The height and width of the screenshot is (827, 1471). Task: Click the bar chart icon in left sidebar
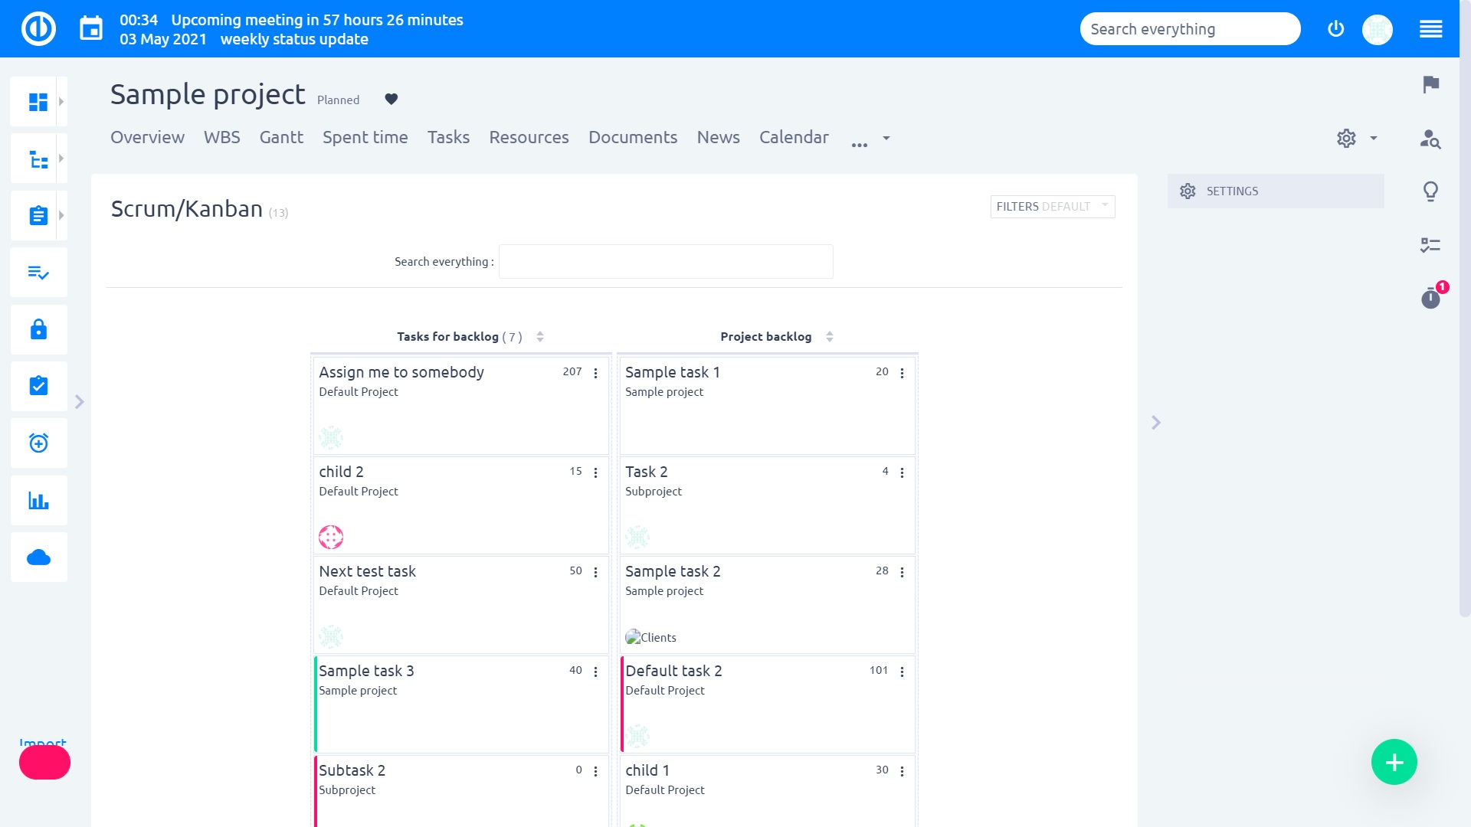click(38, 501)
